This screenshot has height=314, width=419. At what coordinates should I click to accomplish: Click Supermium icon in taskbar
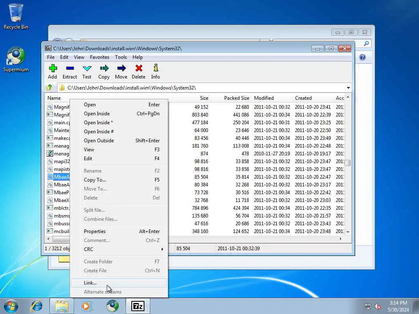pos(112,306)
